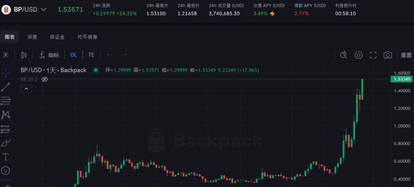Screen dimensions: 414x187
Task: Click the 出借 APY (USD) header label
Action: (x=269, y=6)
